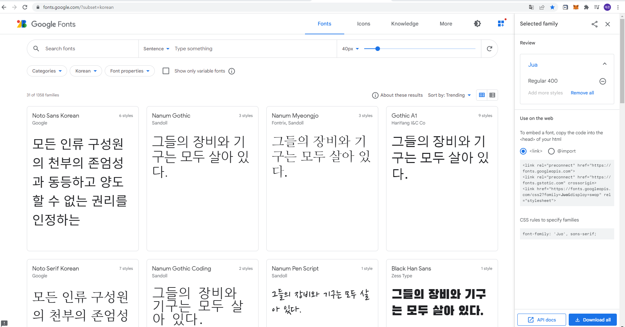Click the link embed code block
Screen dimensions: 625x327
(x=567, y=183)
